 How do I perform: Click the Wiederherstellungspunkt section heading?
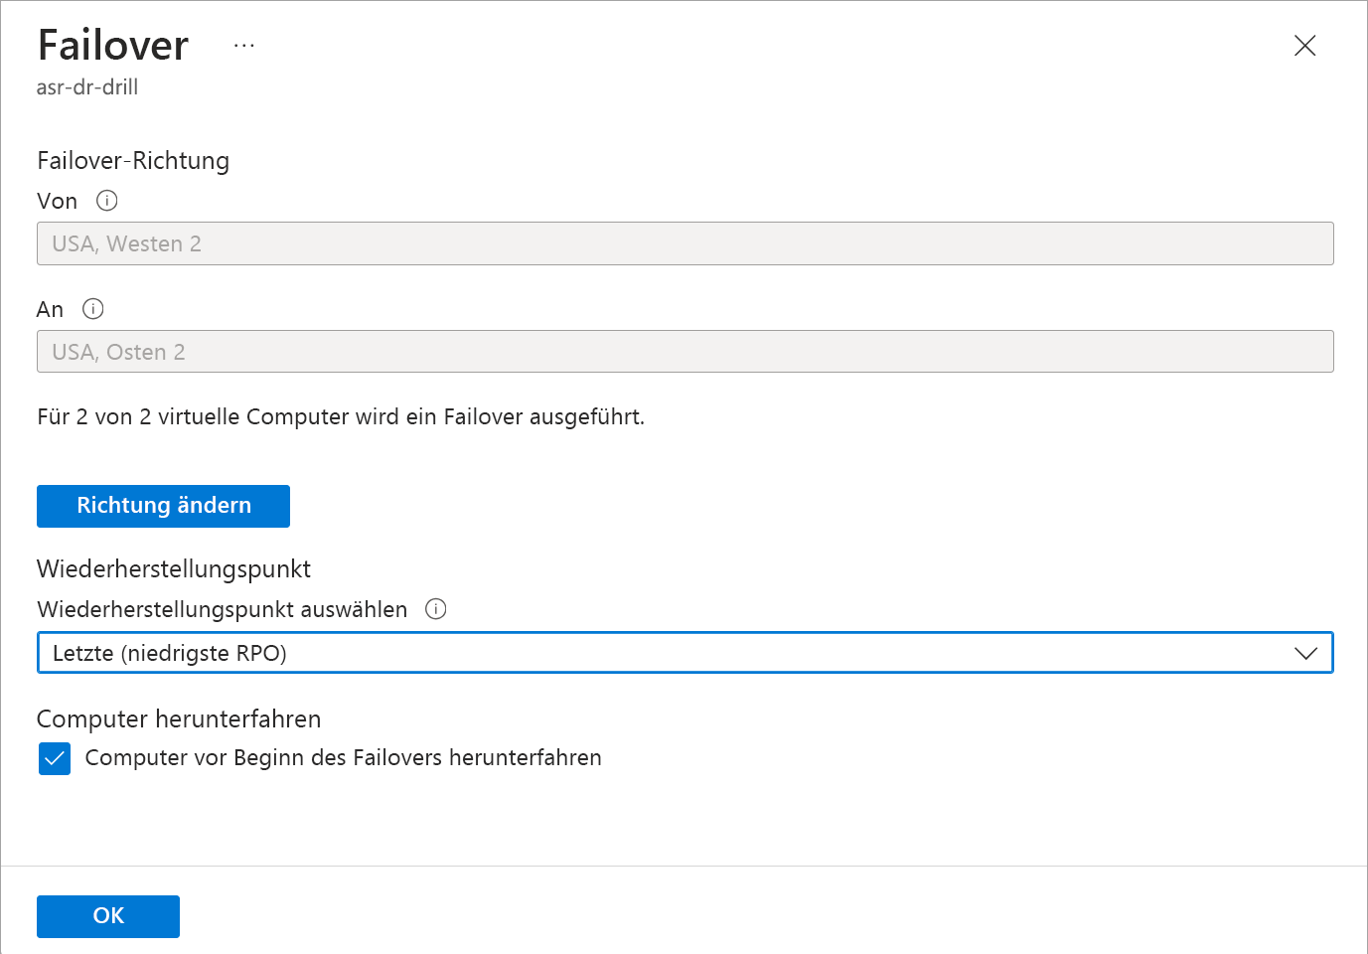pos(174,569)
